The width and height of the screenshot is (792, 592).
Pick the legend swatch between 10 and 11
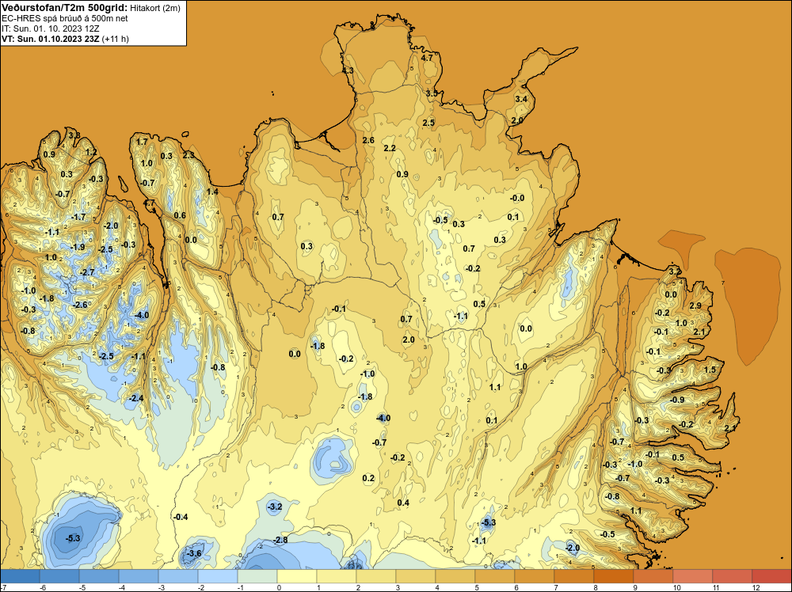693,576
